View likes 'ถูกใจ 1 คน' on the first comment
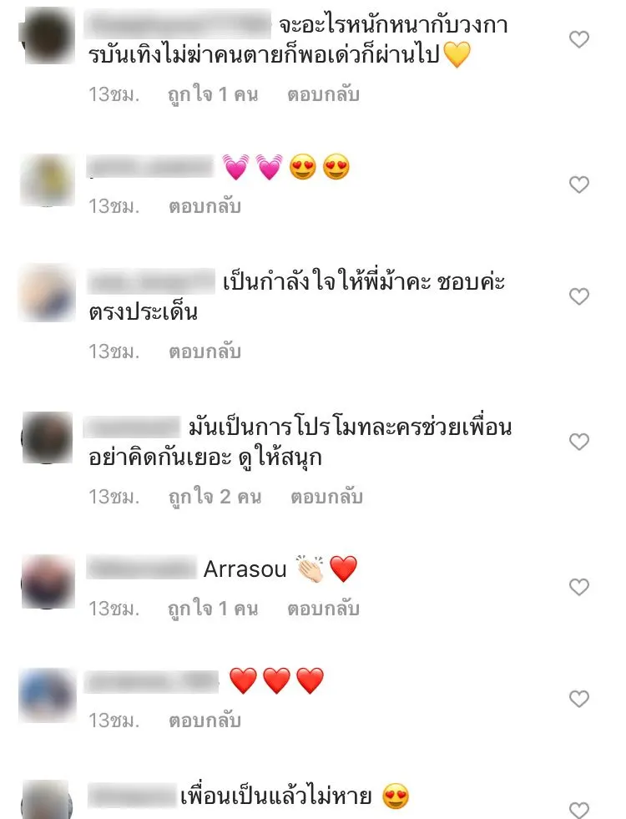 [213, 94]
